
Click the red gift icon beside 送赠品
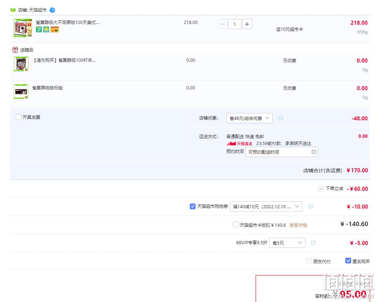(15, 50)
